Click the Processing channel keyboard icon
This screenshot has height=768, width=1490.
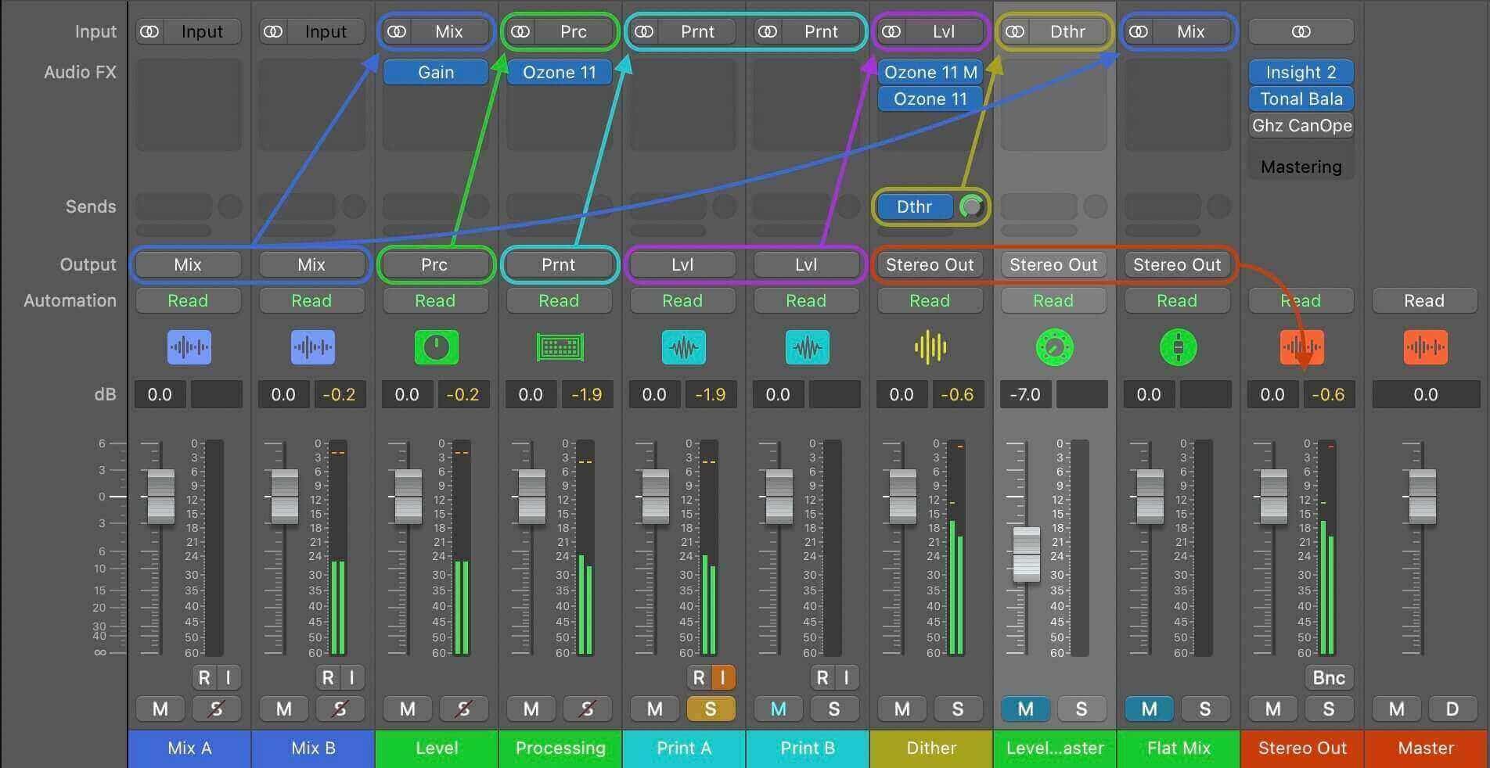(560, 347)
